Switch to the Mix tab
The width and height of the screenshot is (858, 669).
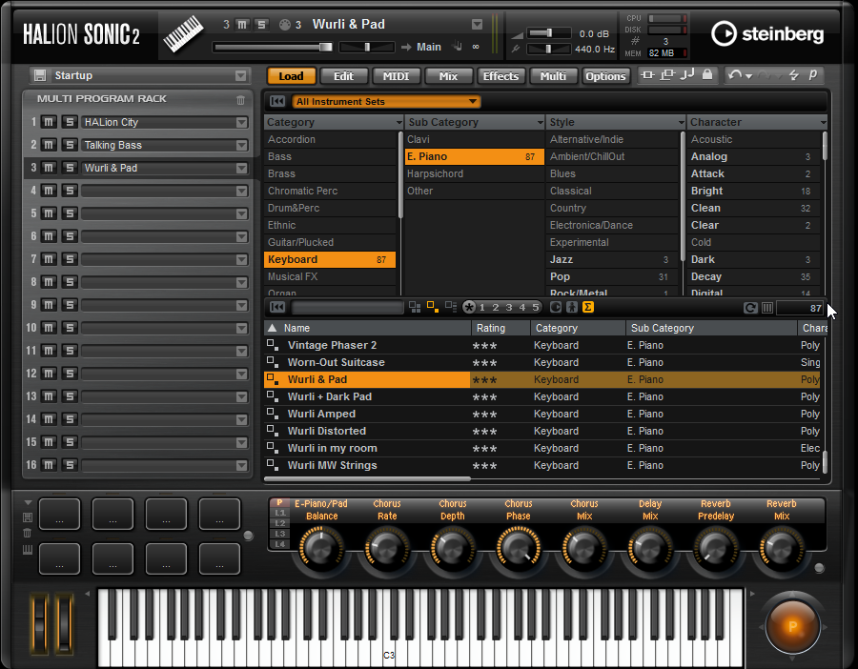click(448, 76)
